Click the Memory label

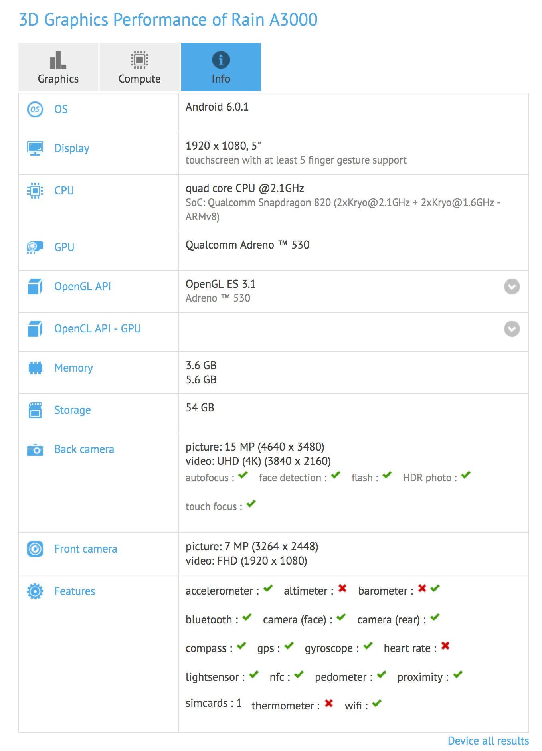74,368
